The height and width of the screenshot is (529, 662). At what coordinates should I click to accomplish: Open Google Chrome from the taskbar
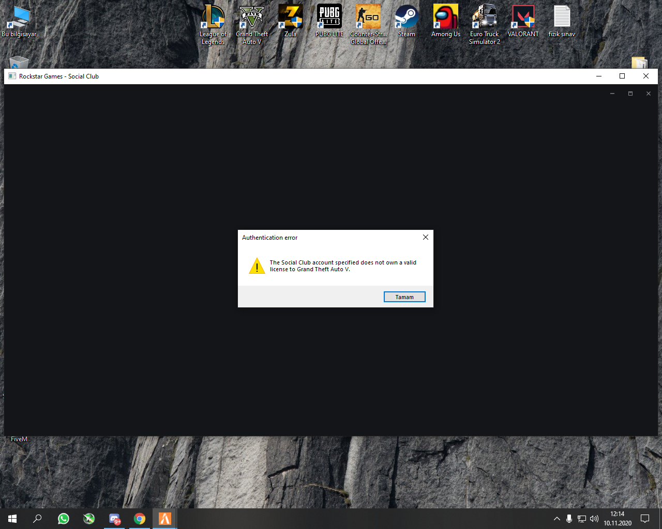pos(140,519)
